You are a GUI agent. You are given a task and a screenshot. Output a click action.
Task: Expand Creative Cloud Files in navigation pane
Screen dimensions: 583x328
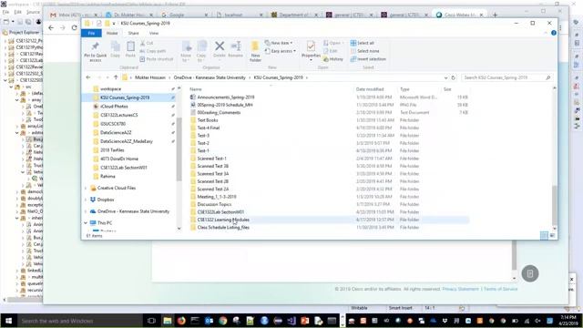click(86, 189)
